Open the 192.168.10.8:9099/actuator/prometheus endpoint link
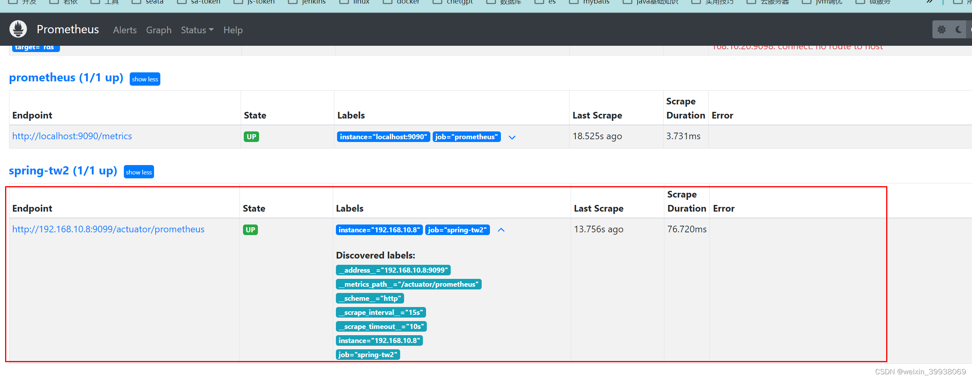This screenshot has height=379, width=972. click(108, 229)
